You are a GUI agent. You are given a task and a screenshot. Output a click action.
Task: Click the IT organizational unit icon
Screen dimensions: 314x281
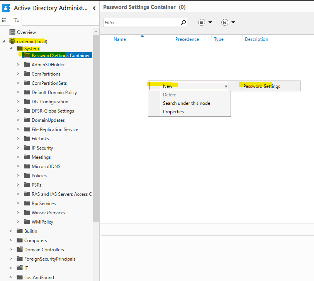tap(20, 268)
